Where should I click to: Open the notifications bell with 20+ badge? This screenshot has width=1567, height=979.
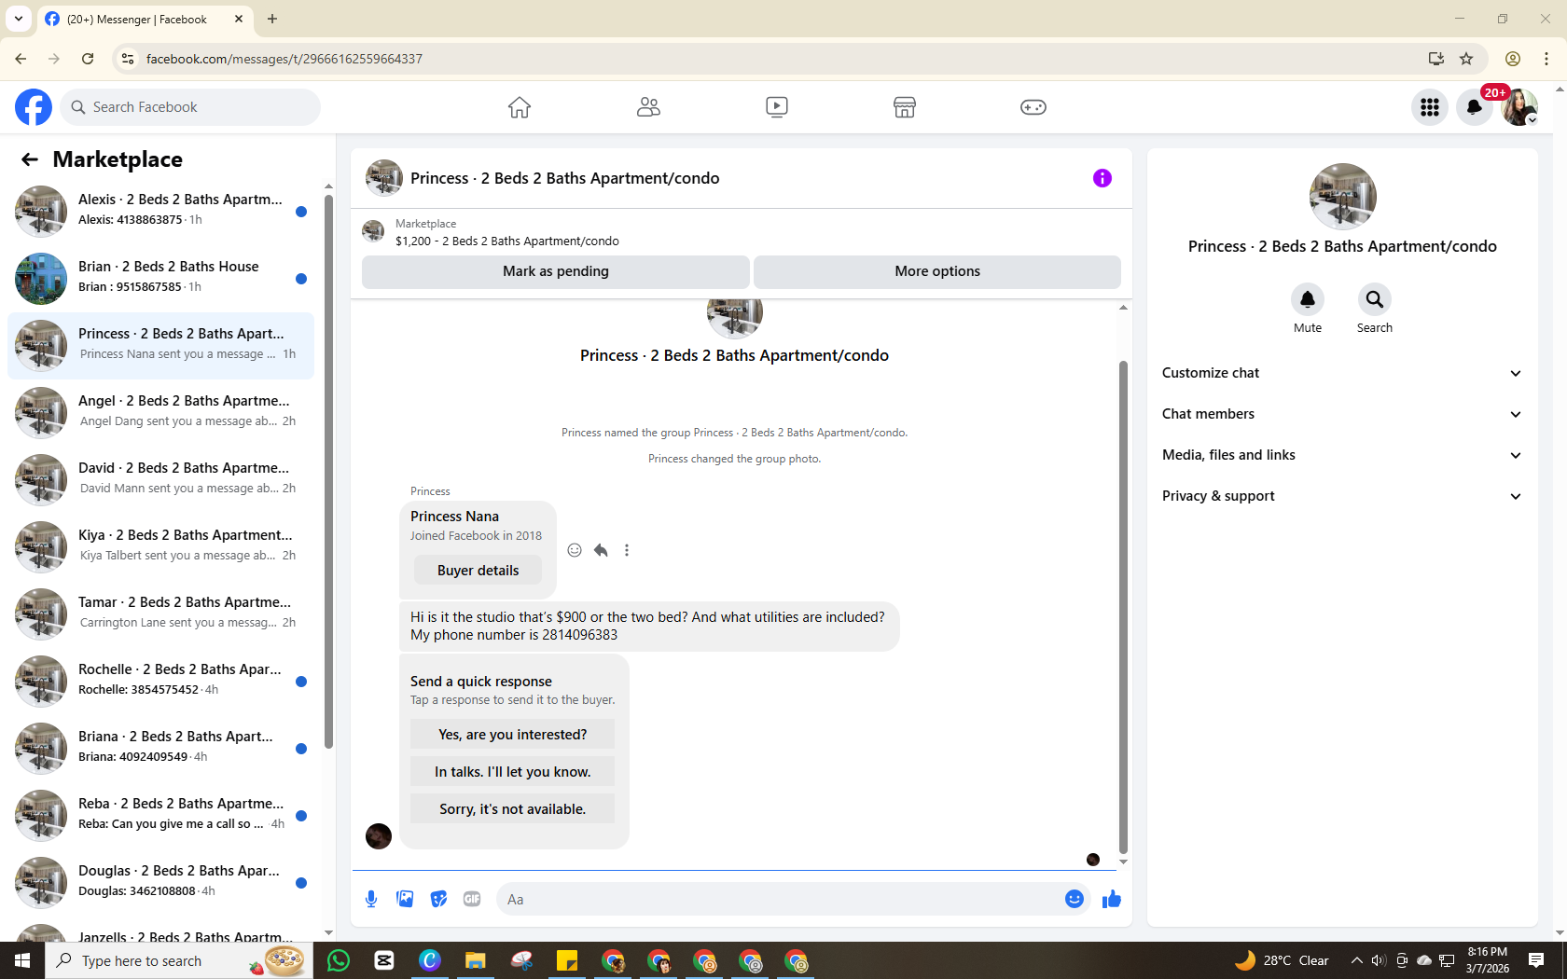coord(1475,107)
